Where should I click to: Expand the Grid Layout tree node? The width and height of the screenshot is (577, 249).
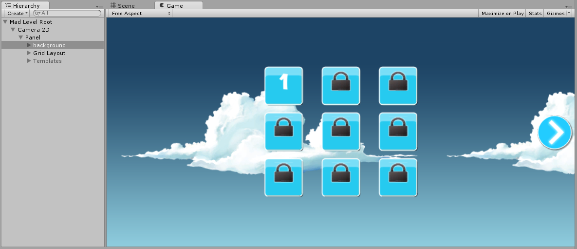click(29, 53)
